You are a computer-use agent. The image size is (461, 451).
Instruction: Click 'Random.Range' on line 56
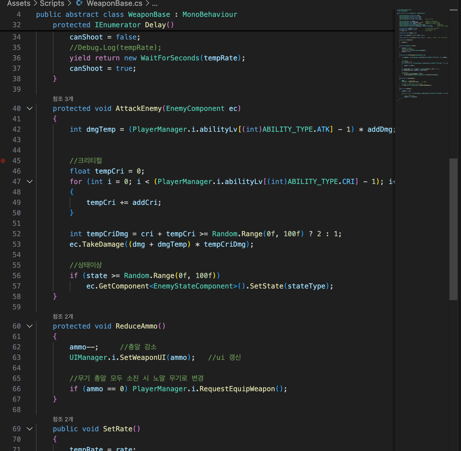tap(149, 275)
